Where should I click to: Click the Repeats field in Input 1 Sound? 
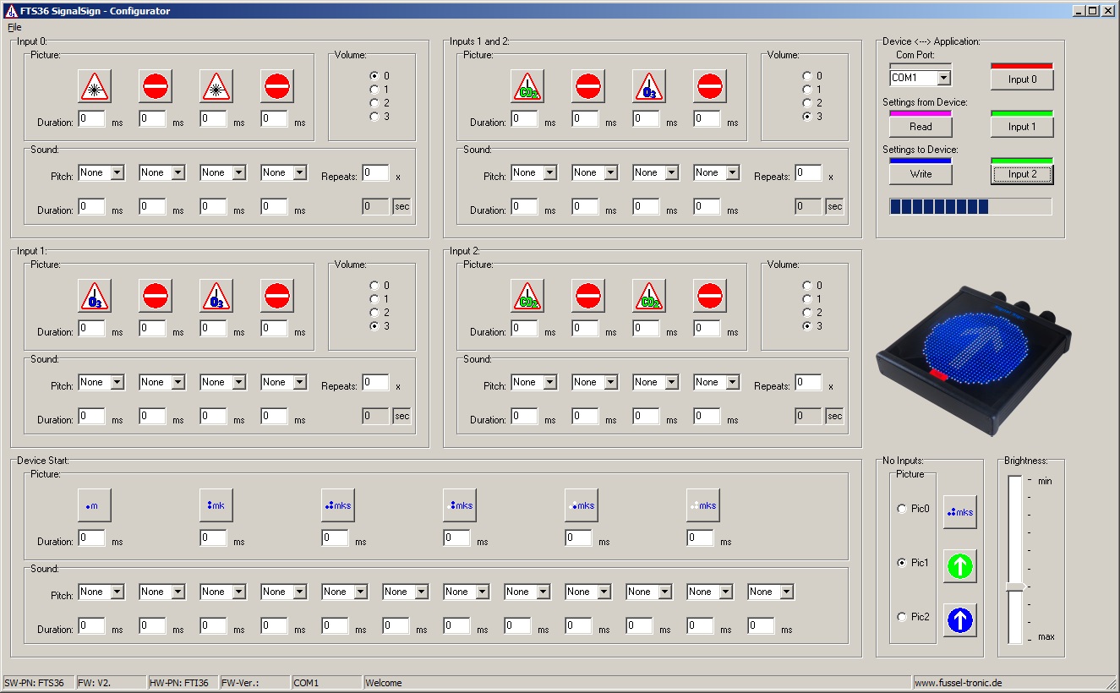[375, 382]
